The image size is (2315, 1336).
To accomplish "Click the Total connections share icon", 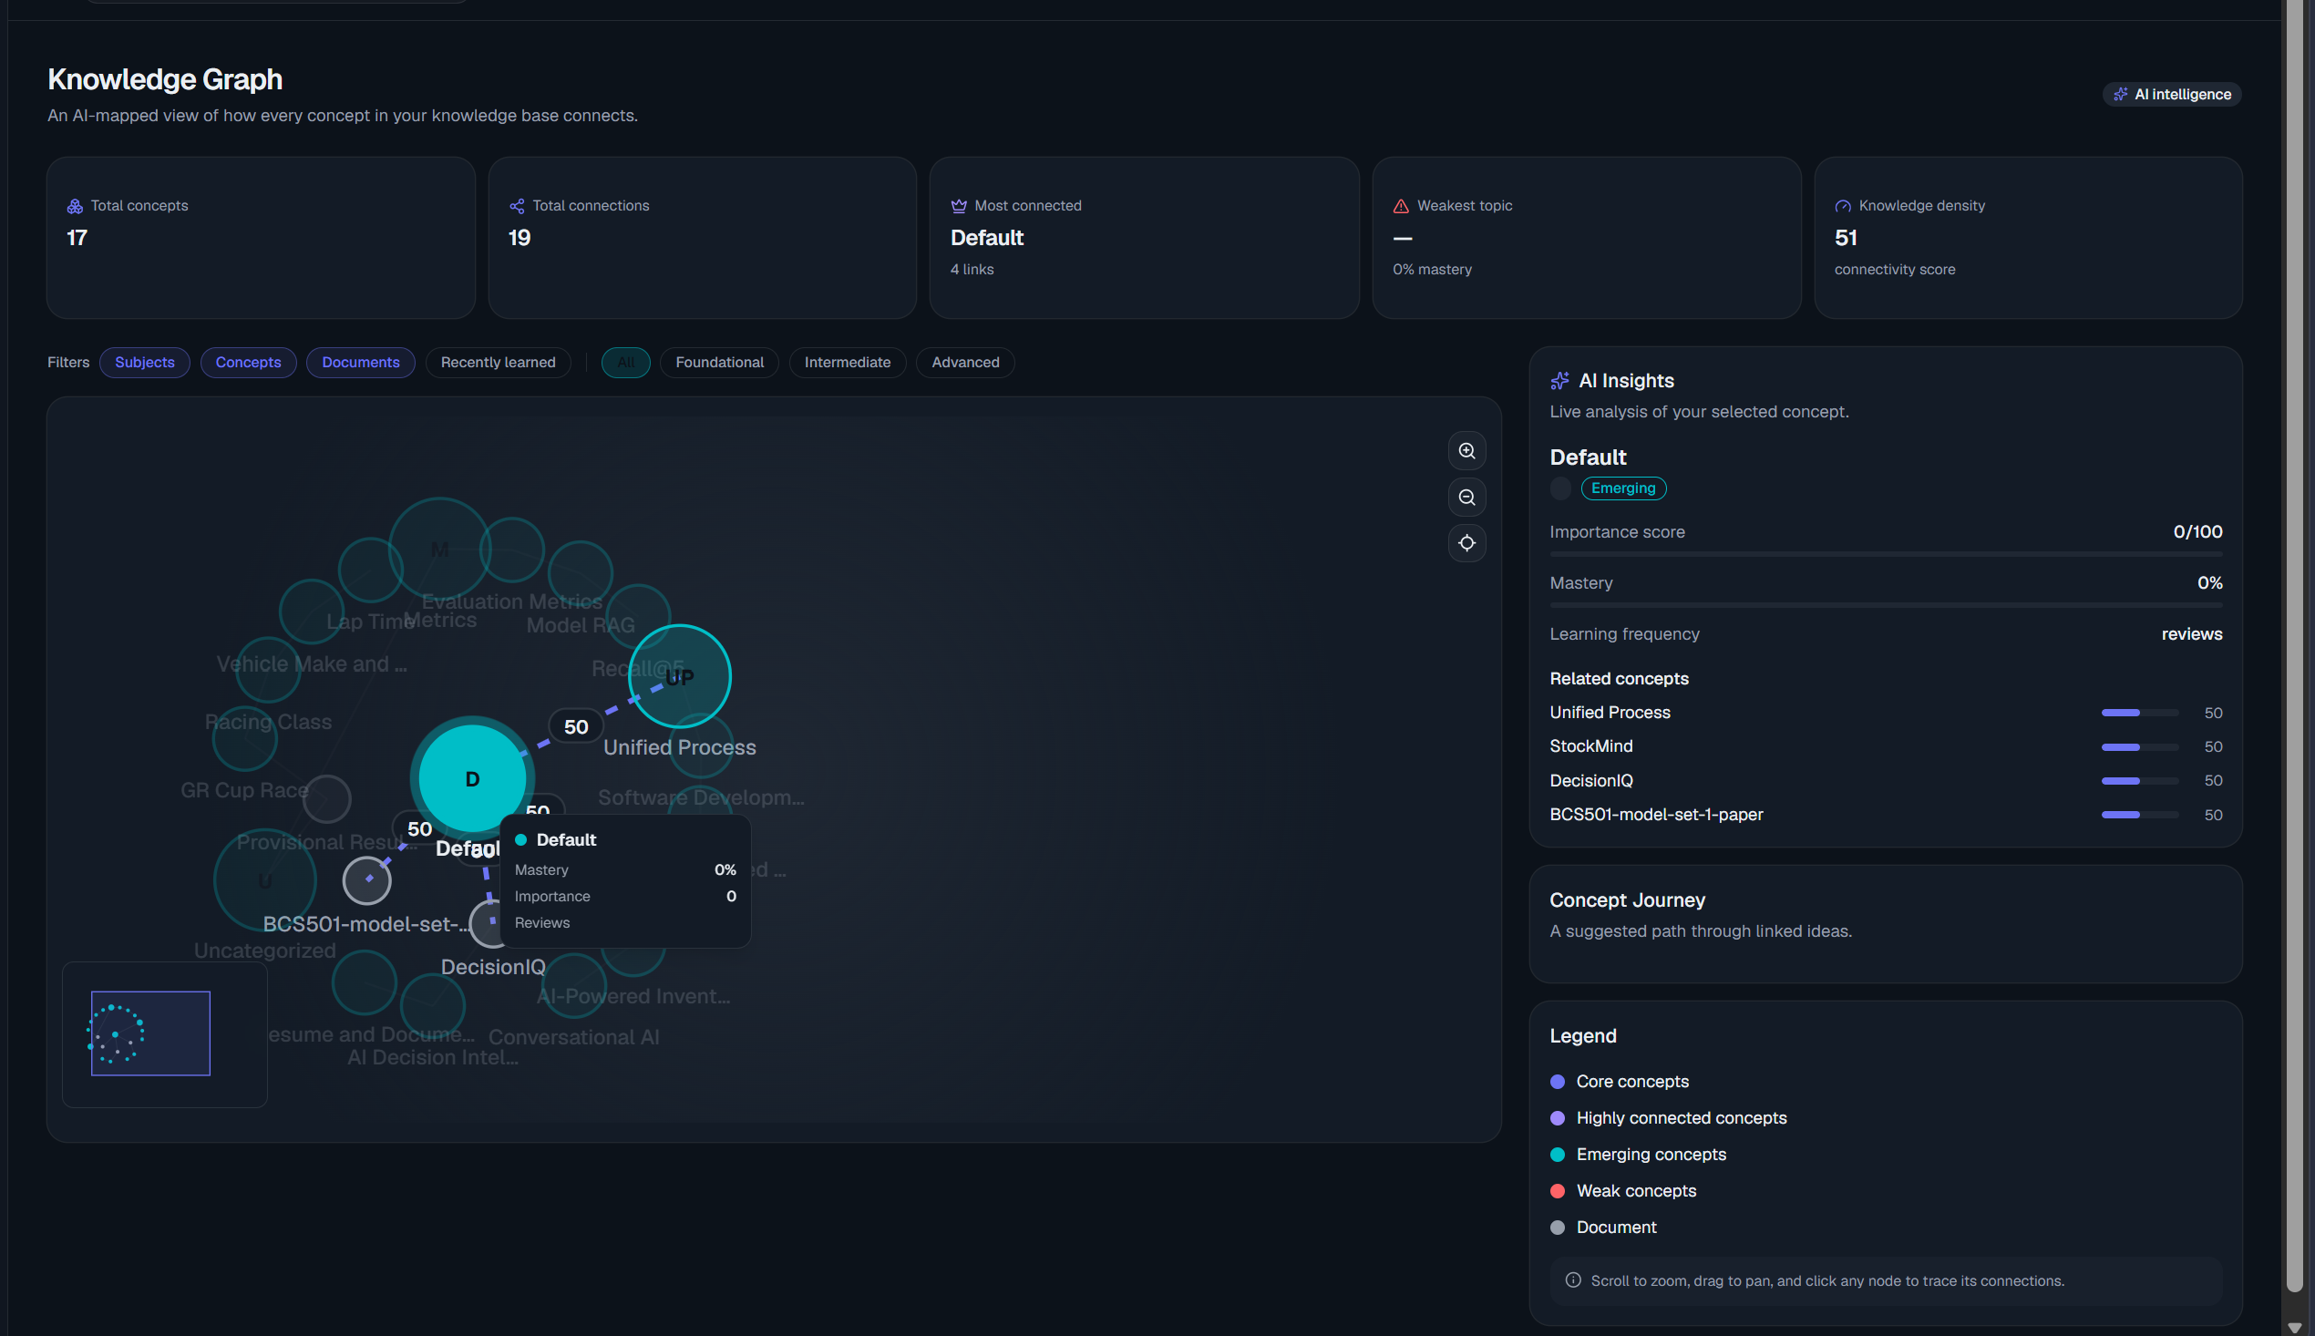I will pyautogui.click(x=517, y=207).
